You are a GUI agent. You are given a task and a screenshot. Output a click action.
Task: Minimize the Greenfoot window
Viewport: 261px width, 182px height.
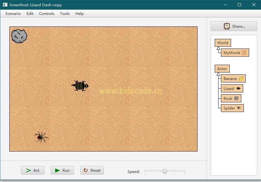(x=225, y=5)
